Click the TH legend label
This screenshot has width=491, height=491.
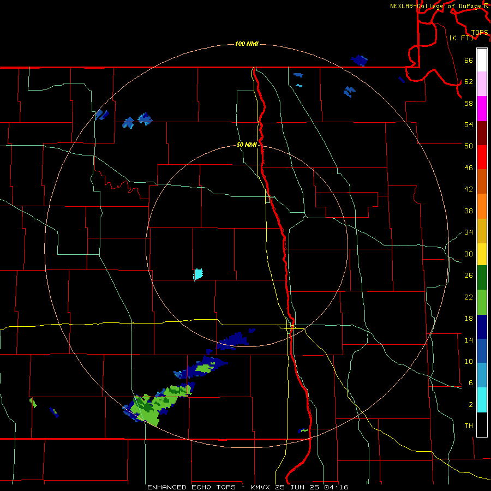pyautogui.click(x=469, y=426)
